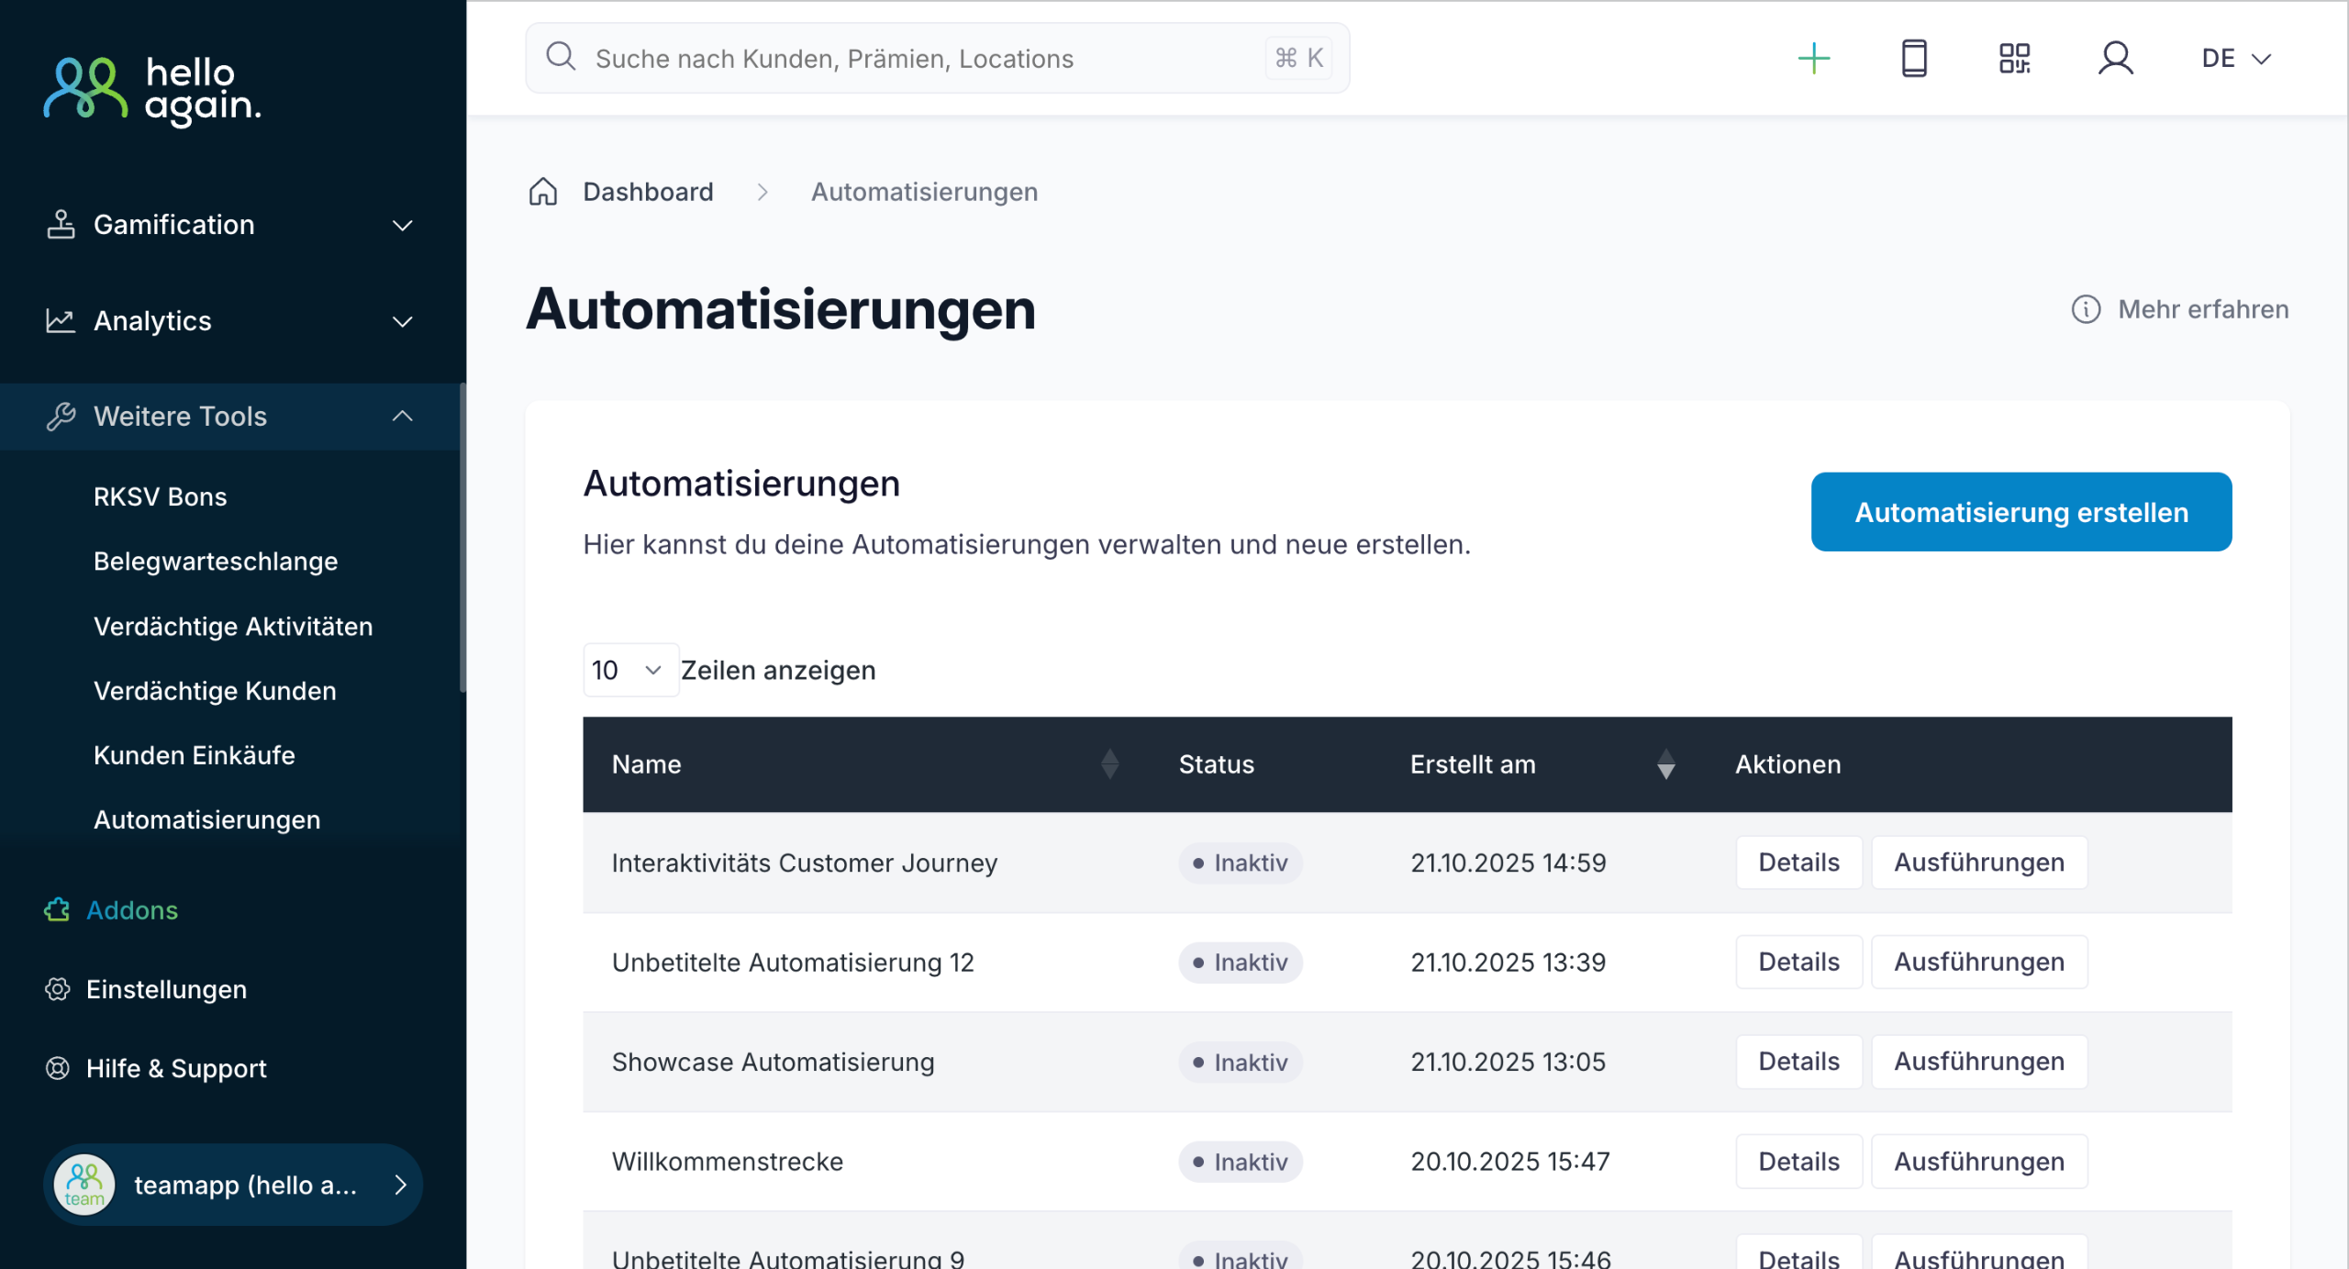Sort table by Erstellt am column
The width and height of the screenshot is (2349, 1269).
pyautogui.click(x=1665, y=764)
